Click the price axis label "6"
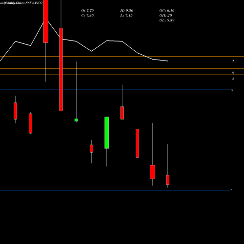Image resolution: width=244 pixels, height=244 pixels. click(x=233, y=73)
